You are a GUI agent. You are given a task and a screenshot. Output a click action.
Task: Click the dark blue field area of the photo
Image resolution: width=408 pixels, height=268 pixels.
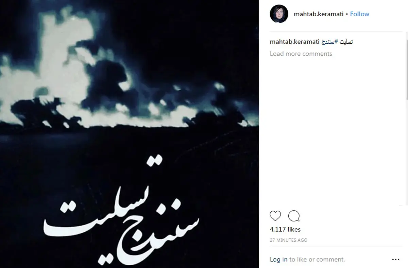click(x=129, y=149)
